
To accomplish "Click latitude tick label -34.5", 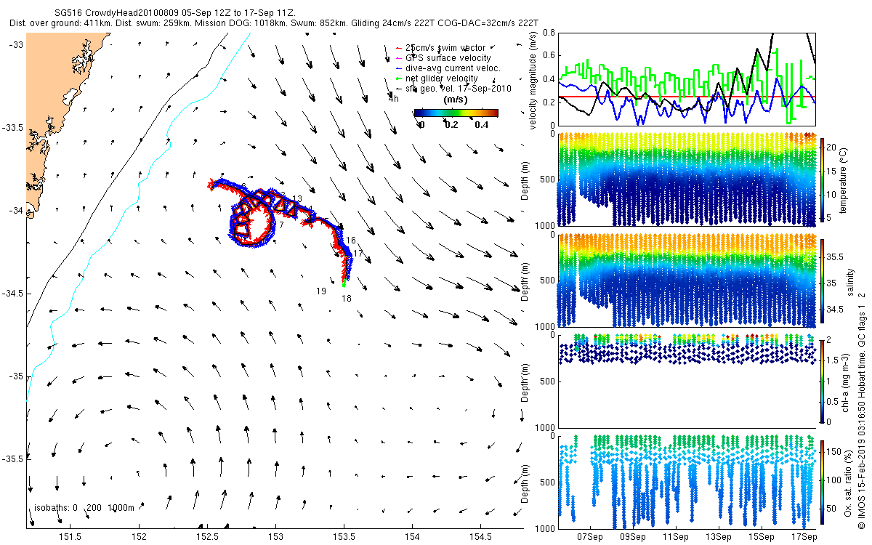I will 12,294.
